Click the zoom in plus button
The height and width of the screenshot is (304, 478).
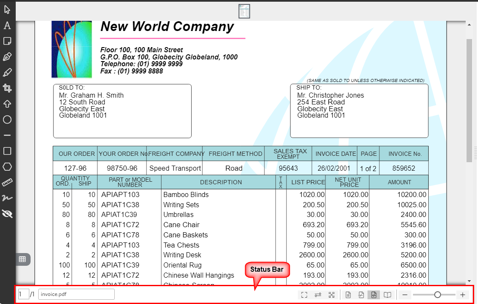coord(463,295)
